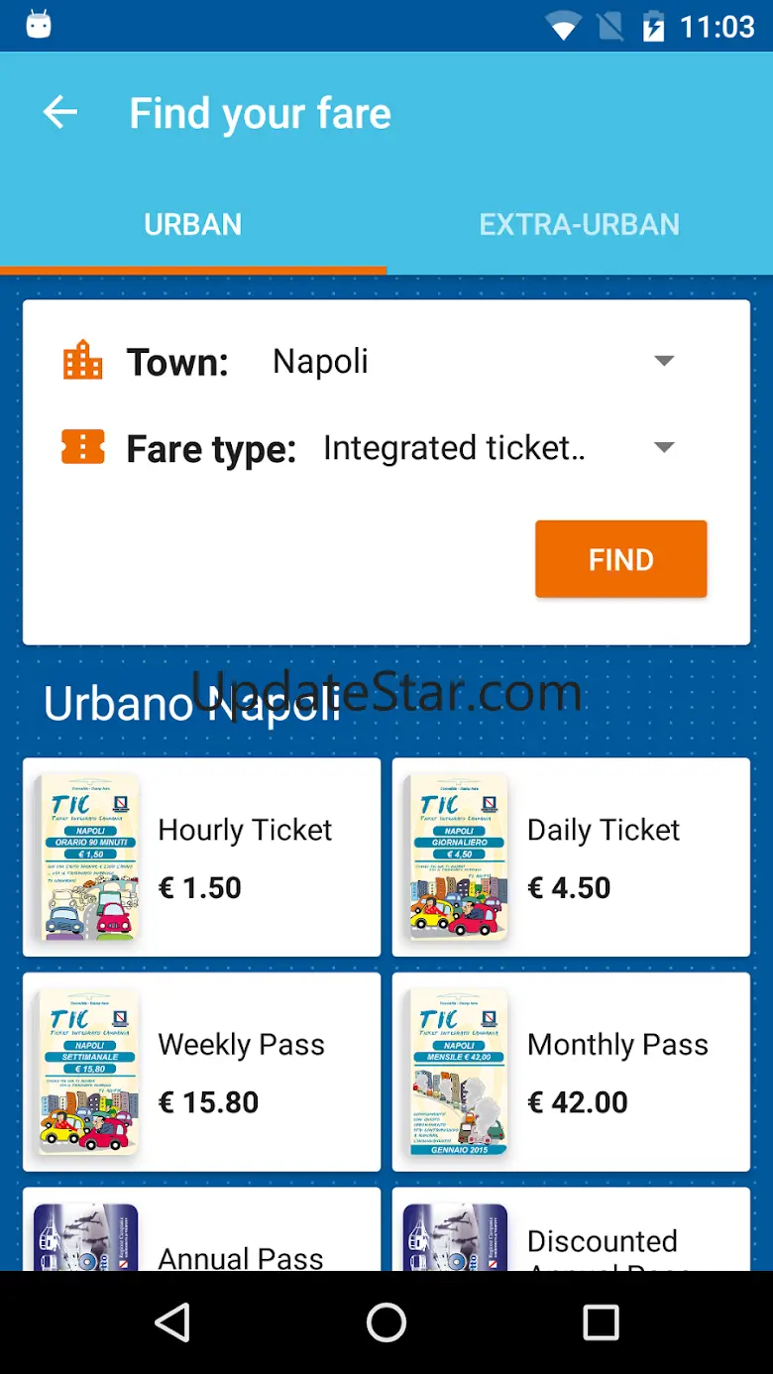This screenshot has height=1374, width=773.
Task: Select the URBAN tab
Action: click(193, 225)
